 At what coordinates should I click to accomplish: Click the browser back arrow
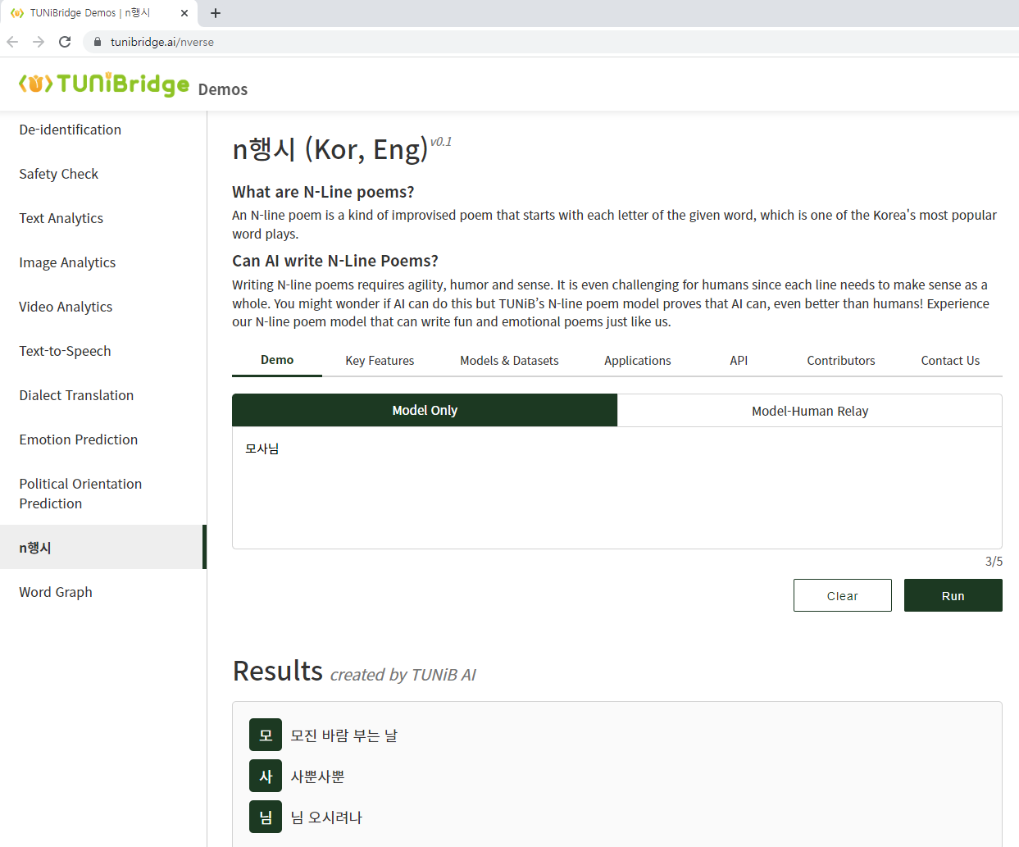click(x=12, y=42)
